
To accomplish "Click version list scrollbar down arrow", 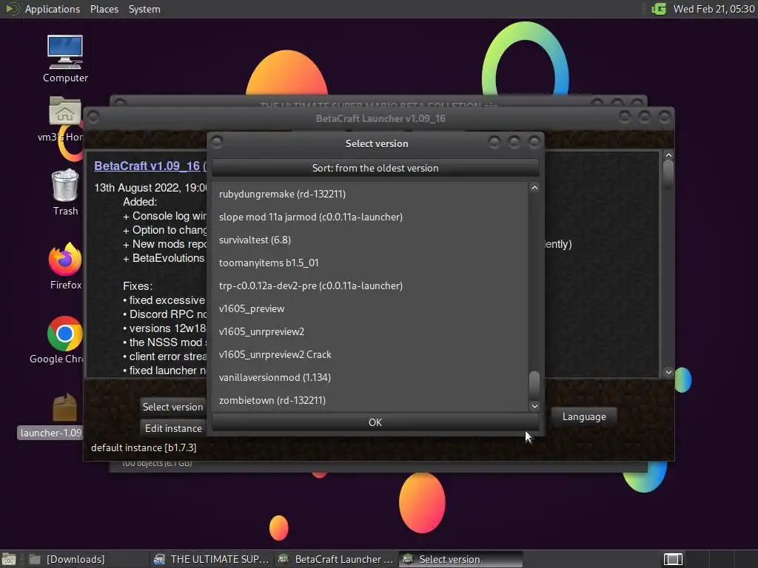I will pos(534,406).
